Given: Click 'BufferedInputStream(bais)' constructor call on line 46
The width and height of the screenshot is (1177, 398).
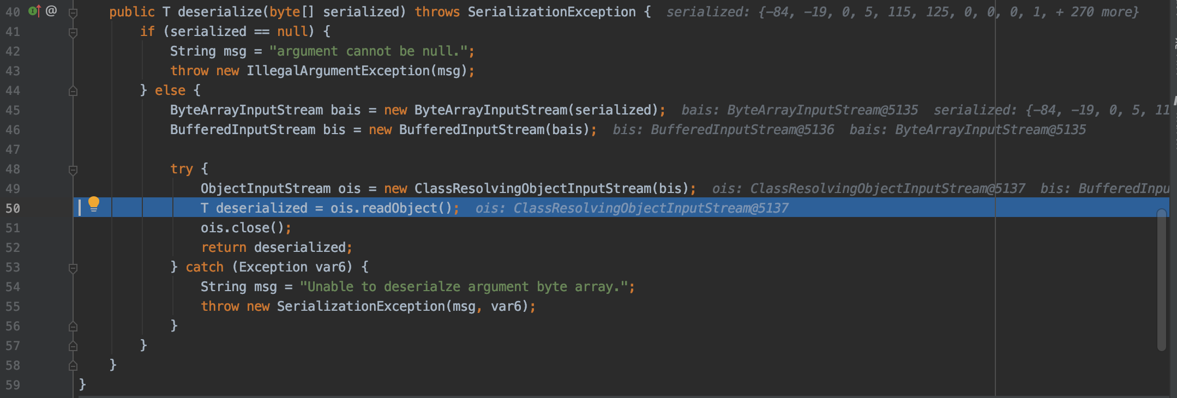Looking at the screenshot, I should 495,130.
